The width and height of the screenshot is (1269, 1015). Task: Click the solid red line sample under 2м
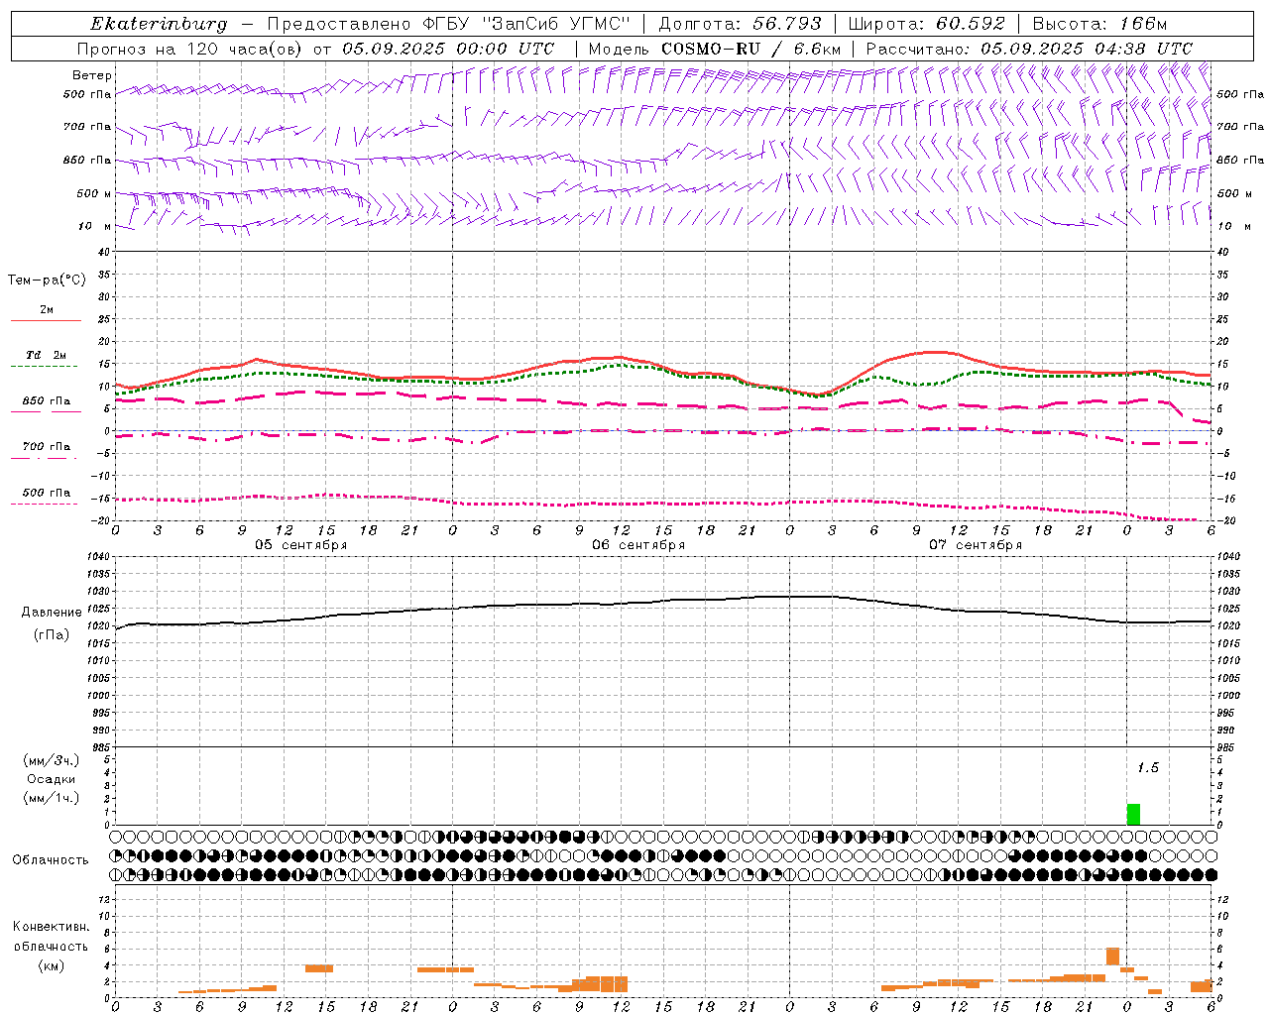(x=46, y=321)
